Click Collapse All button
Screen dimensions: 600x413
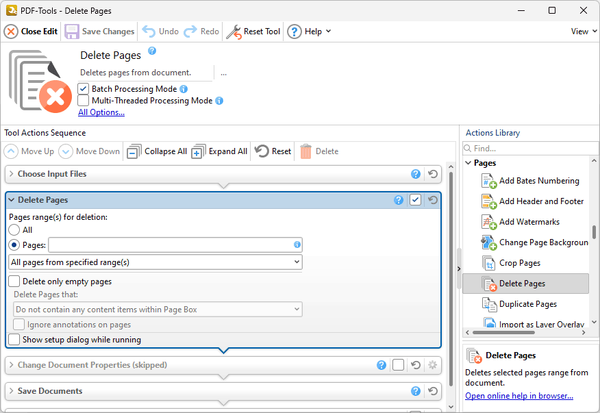tap(157, 151)
